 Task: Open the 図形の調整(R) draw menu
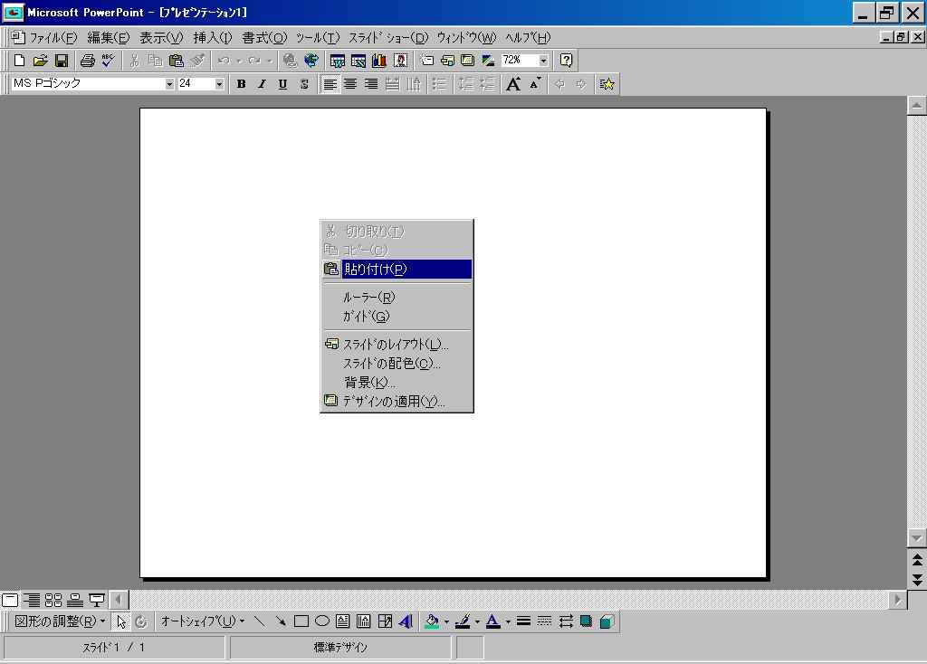(x=60, y=621)
